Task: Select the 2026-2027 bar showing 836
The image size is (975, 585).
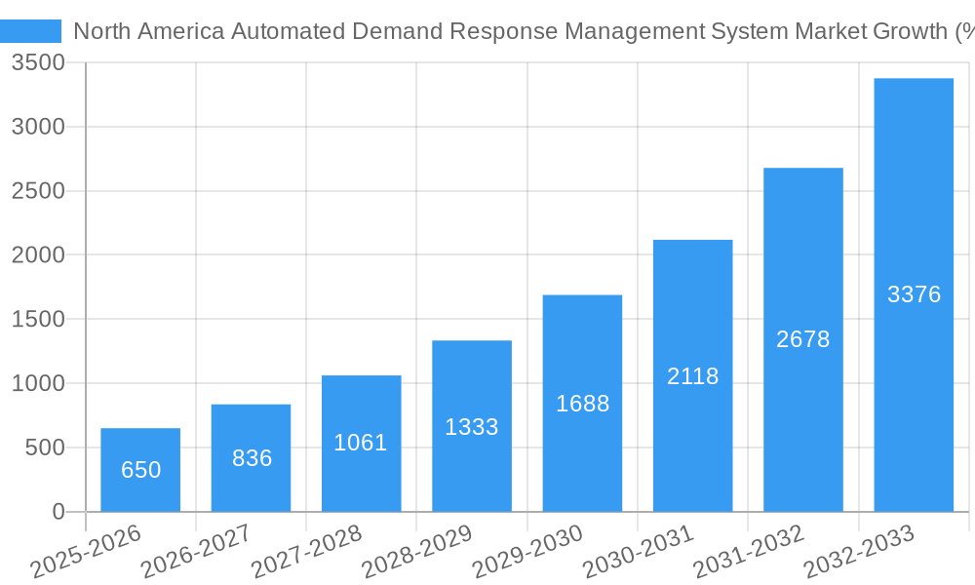Action: (x=252, y=458)
